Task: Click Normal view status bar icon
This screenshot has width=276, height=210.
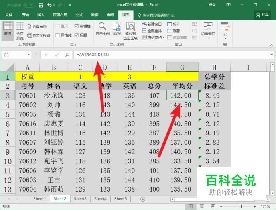Action: coord(191,206)
